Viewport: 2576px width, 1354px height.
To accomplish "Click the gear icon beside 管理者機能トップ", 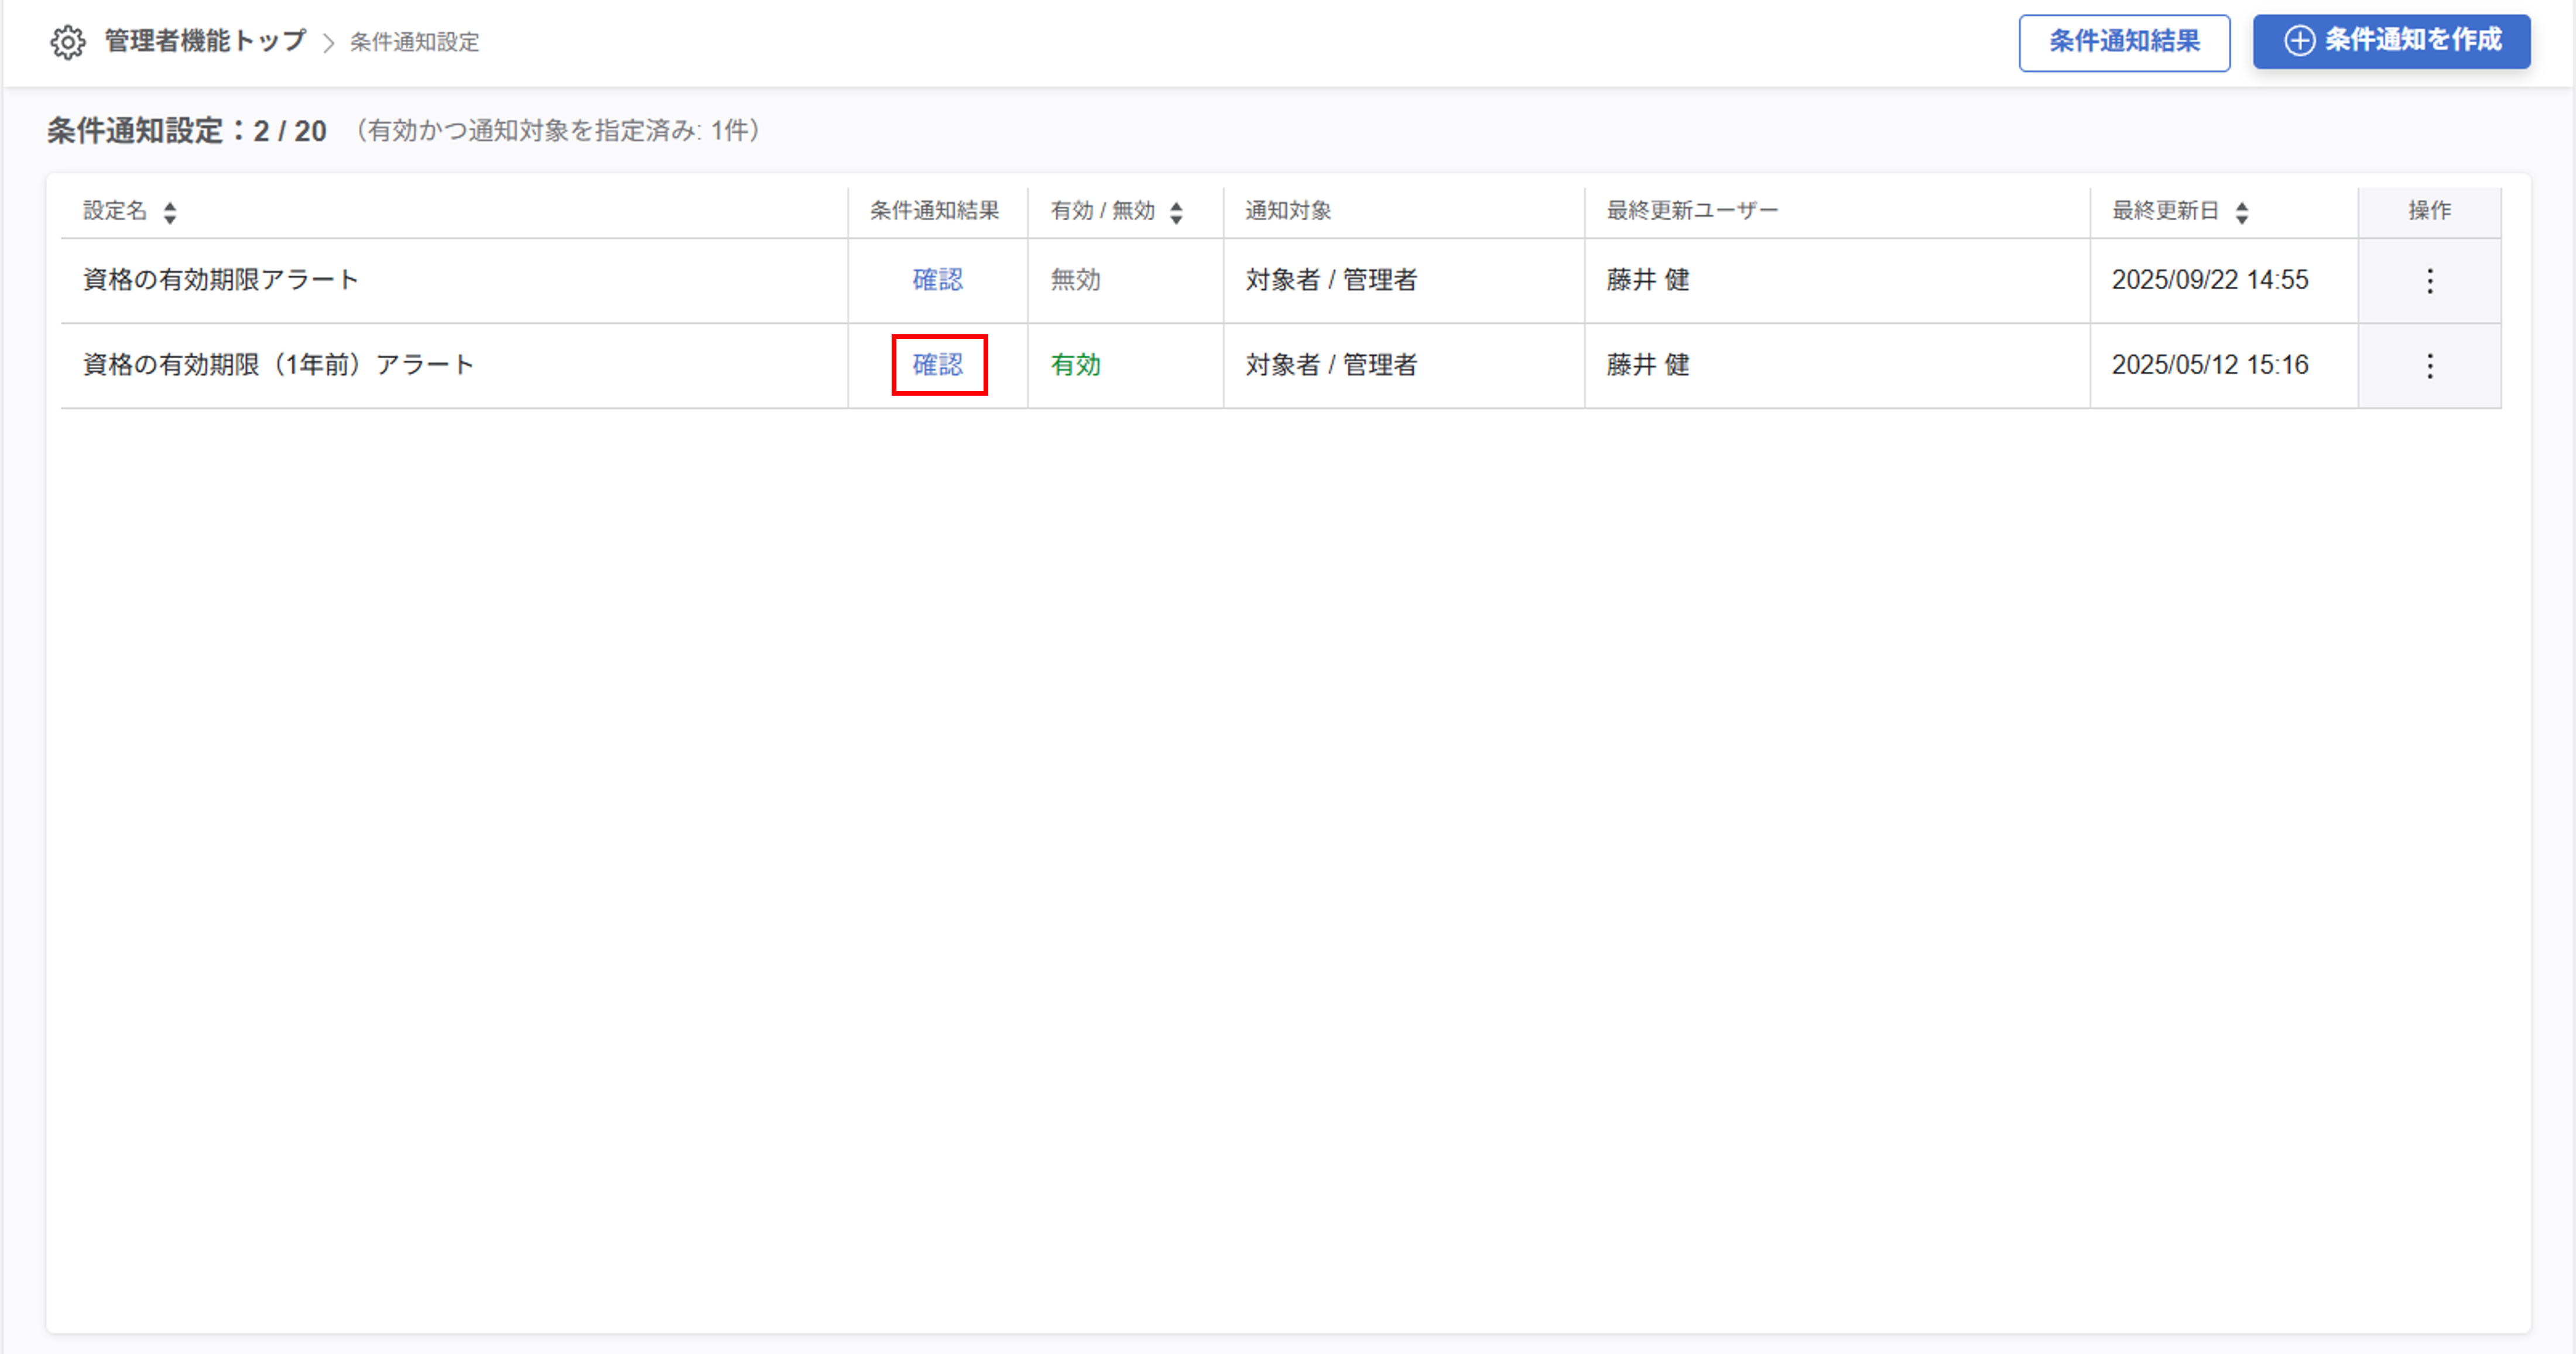I will 68,42.
